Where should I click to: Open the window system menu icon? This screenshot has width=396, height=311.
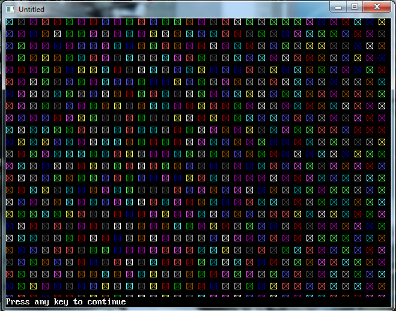click(10, 10)
